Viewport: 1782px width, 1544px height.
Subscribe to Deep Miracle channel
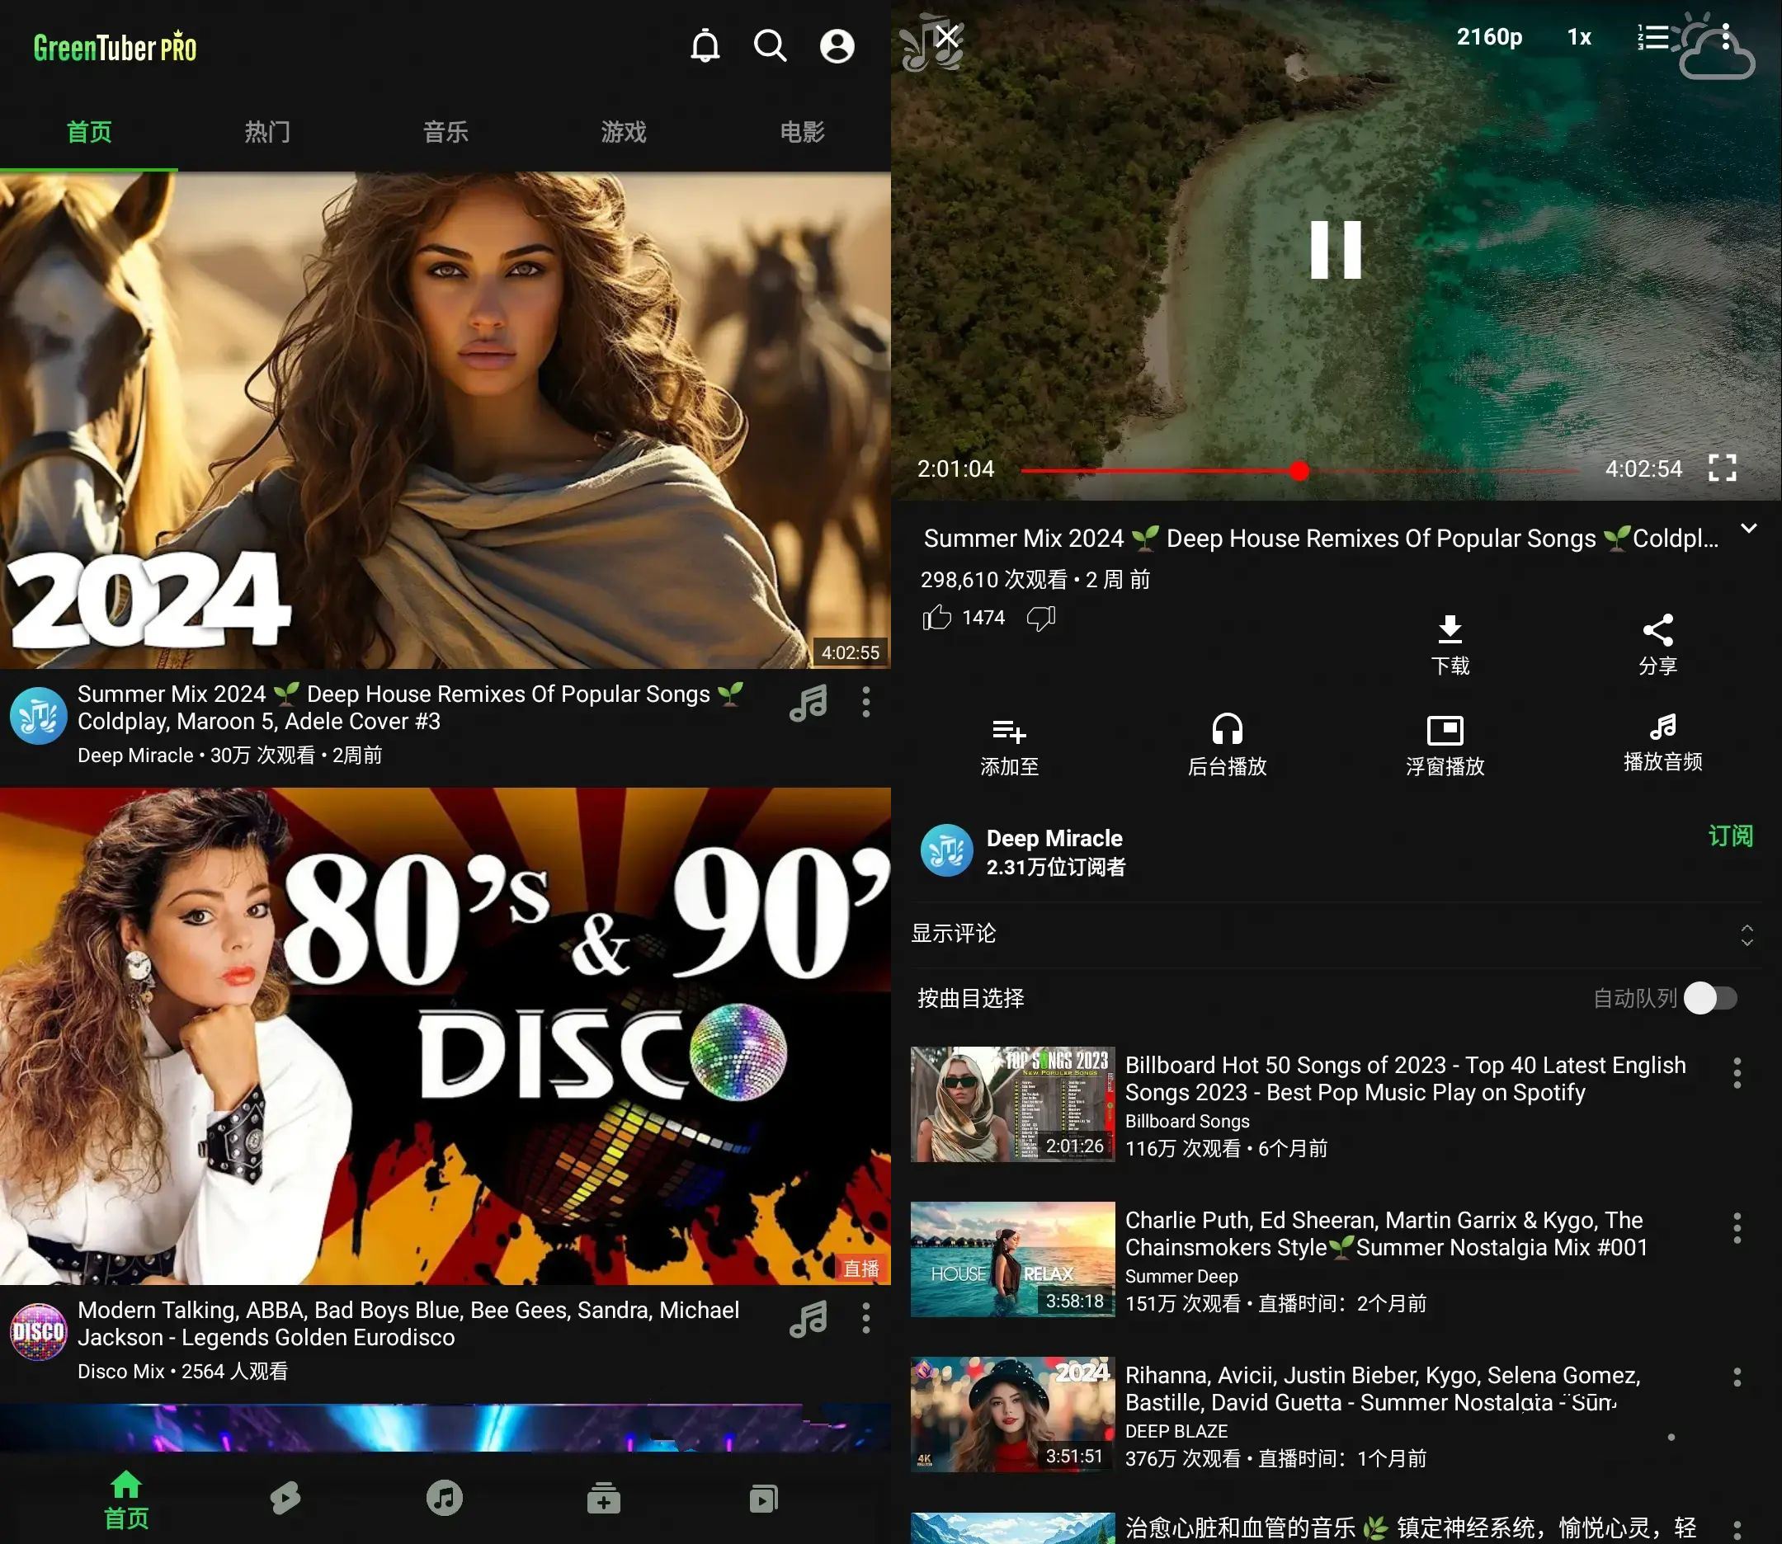(x=1732, y=836)
